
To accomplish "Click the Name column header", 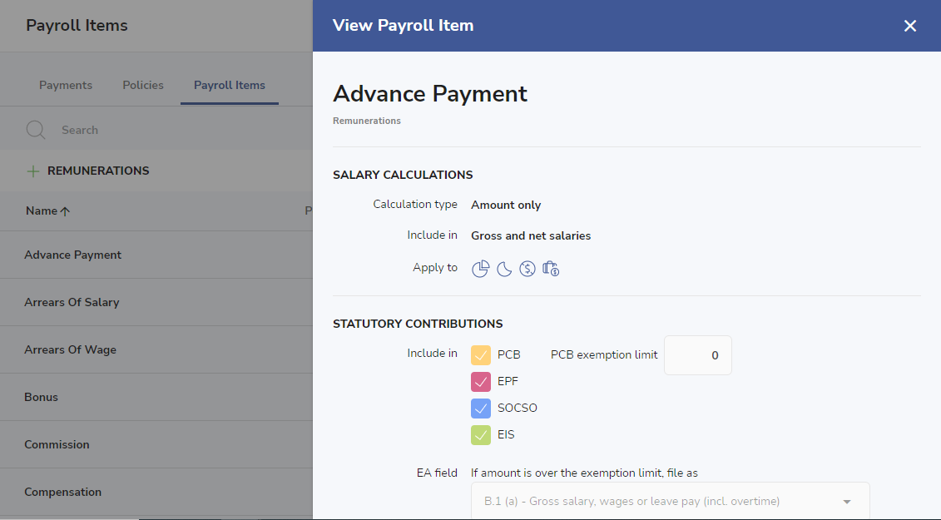I will pos(42,210).
